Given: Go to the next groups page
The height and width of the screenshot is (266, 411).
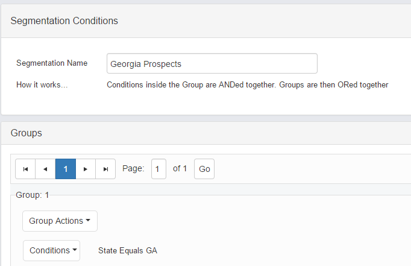Looking at the screenshot, I should tap(86, 169).
